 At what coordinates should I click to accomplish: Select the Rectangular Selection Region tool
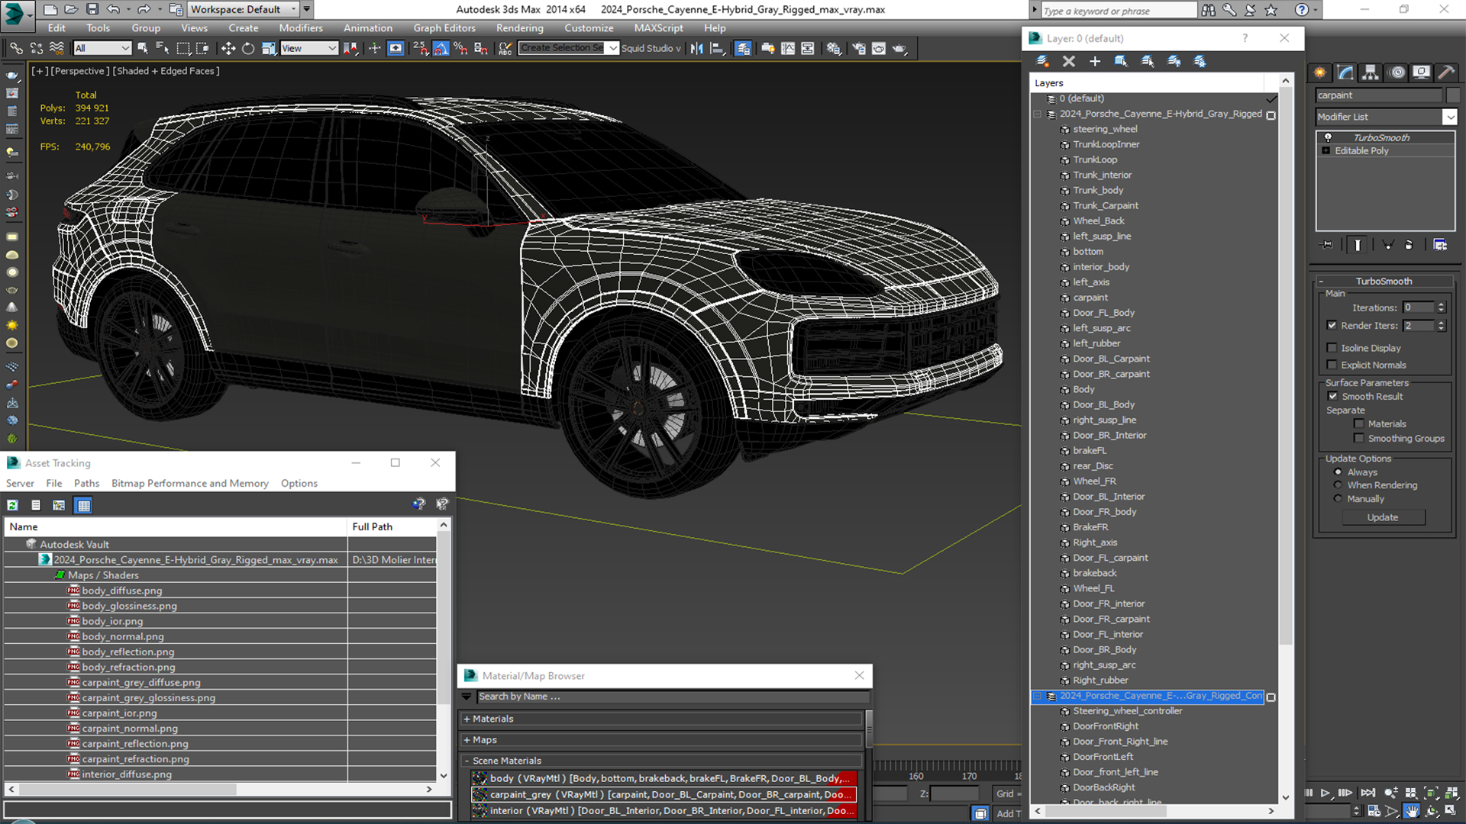coord(183,48)
